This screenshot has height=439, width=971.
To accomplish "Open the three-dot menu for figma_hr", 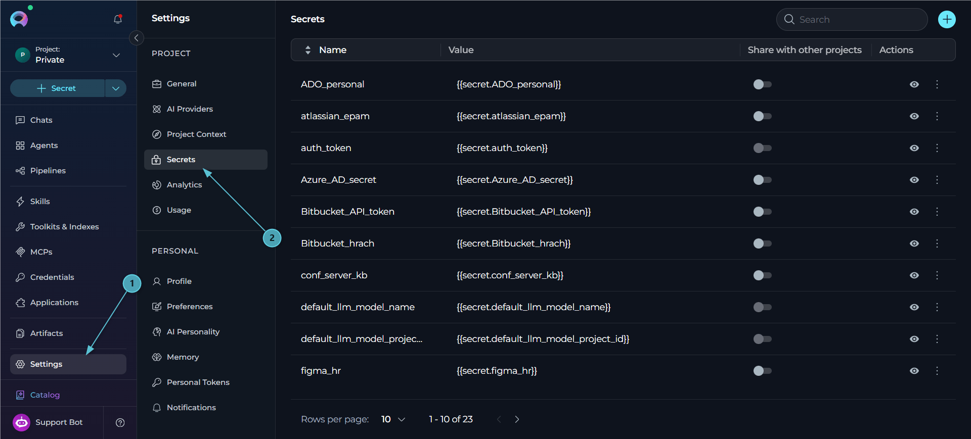I will [937, 371].
